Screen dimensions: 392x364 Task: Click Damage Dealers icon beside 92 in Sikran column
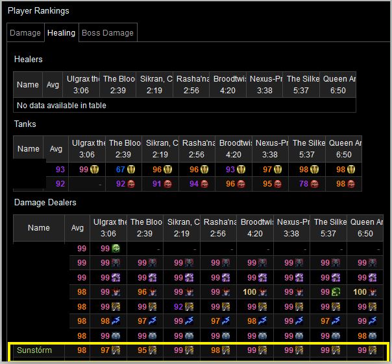[x=189, y=306]
